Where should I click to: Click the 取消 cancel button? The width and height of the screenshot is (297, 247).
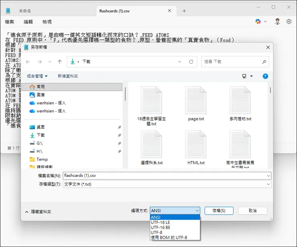coord(252,211)
